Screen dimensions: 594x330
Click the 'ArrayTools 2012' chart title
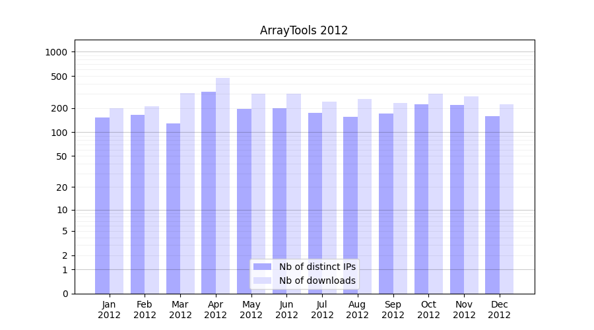pos(304,30)
